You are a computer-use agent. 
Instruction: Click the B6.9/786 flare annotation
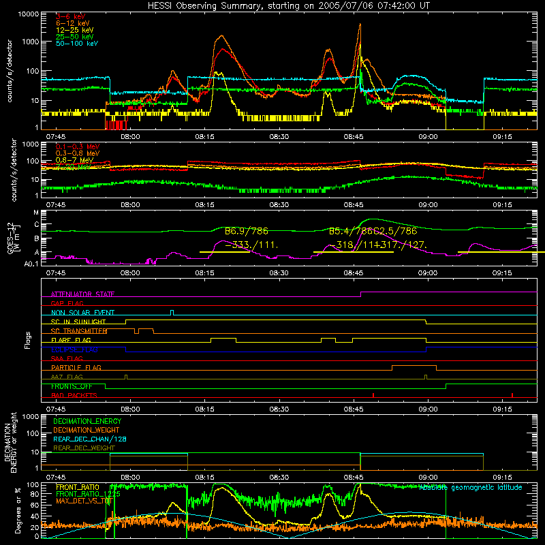tap(247, 231)
